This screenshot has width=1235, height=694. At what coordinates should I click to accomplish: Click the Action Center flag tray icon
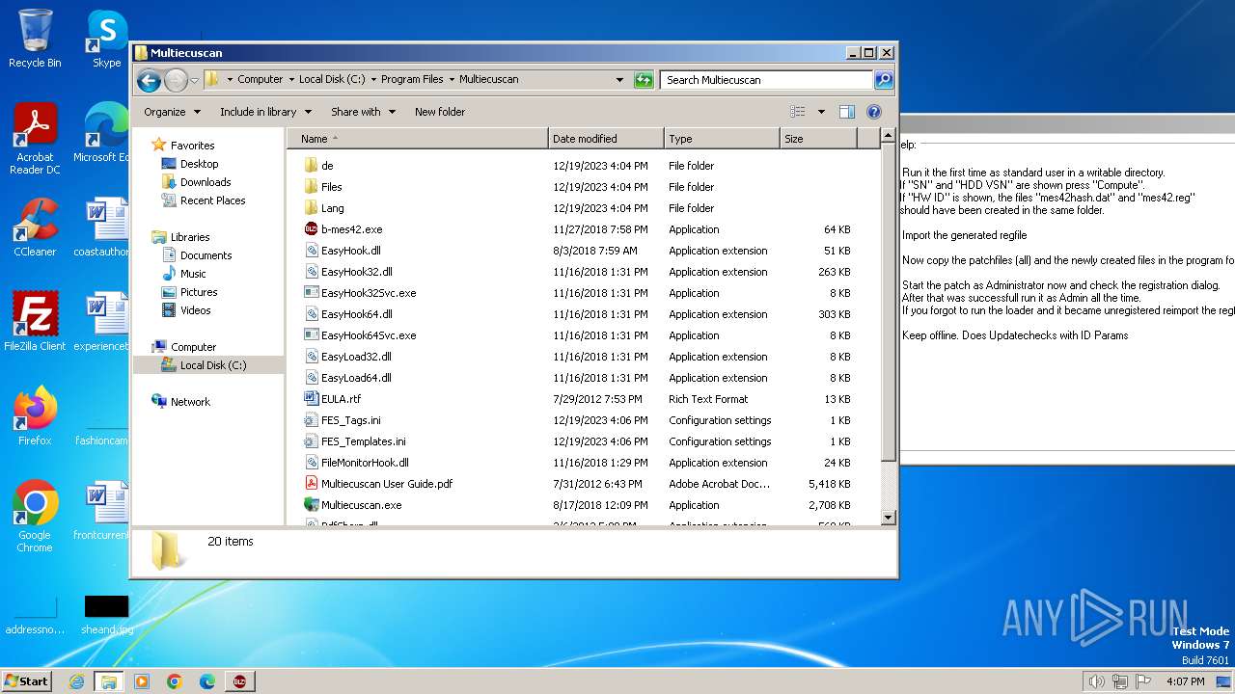click(x=1143, y=681)
